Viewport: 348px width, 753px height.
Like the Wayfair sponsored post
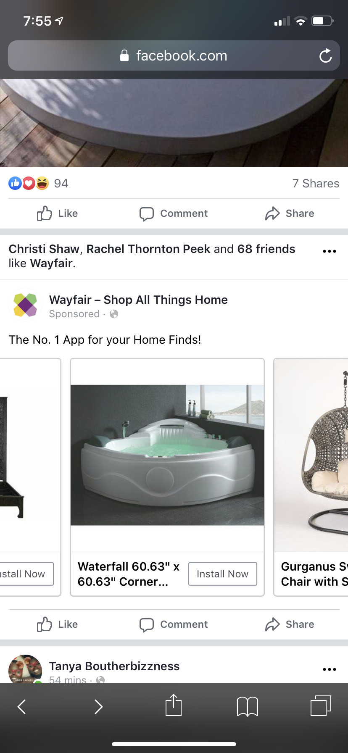(x=58, y=624)
